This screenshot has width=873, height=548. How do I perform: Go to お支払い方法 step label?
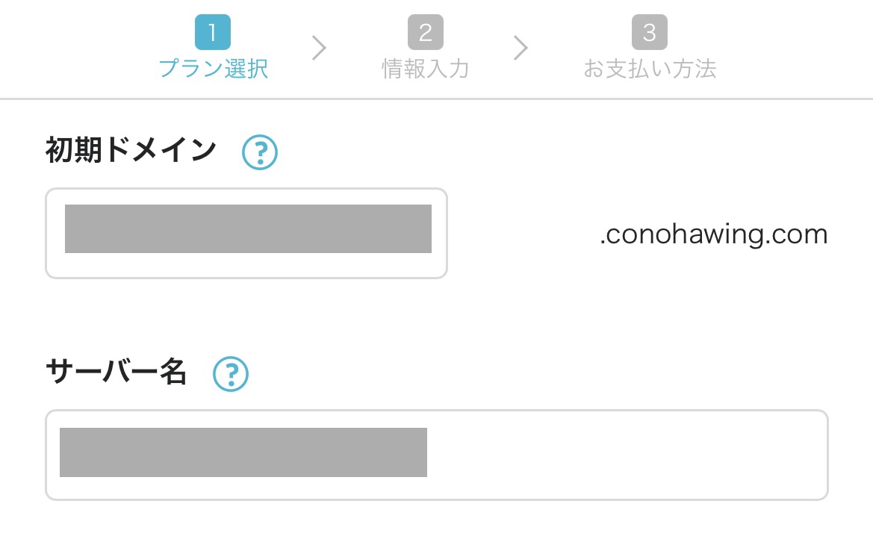pos(649,69)
